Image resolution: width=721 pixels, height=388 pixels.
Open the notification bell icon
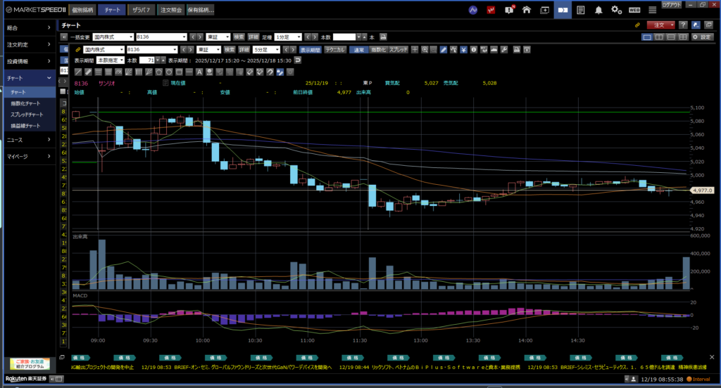pyautogui.click(x=598, y=10)
